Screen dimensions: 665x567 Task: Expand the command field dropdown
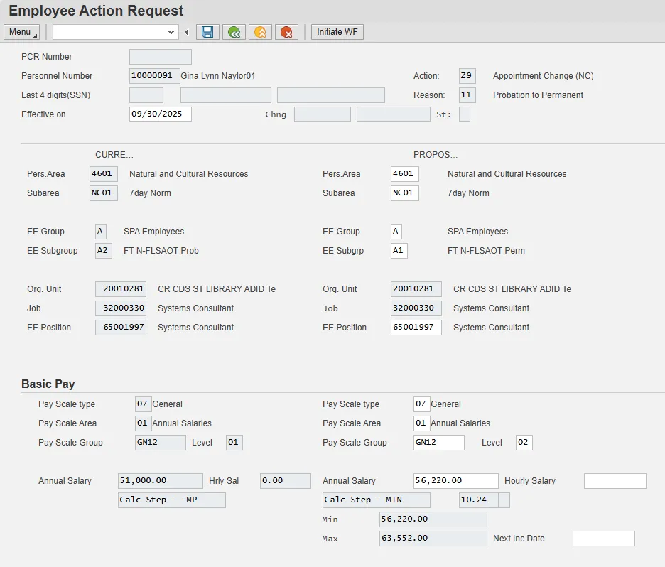point(171,32)
